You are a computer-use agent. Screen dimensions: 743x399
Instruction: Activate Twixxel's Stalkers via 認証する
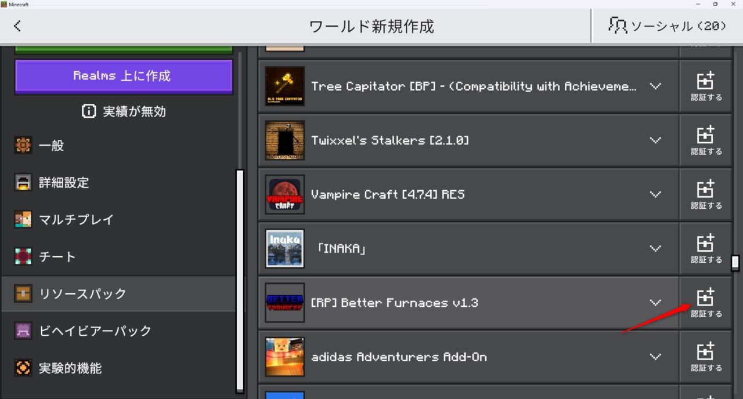[x=706, y=140]
